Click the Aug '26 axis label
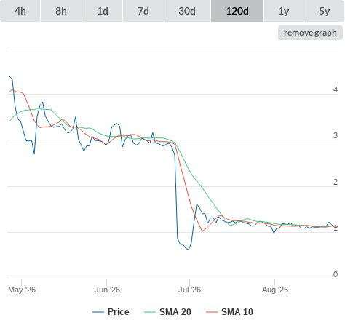The height and width of the screenshot is (331, 345). [275, 290]
